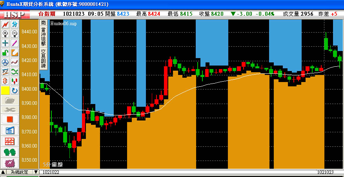Click the 1021023 date in header

[74, 14]
